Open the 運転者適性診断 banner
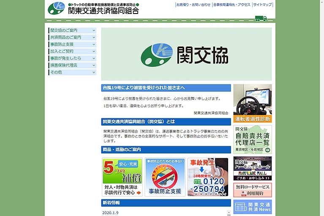This screenshot has width=324, height=216. [253, 103]
